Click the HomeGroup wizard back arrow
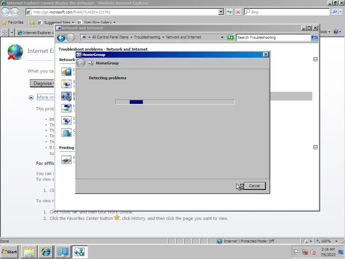 pyautogui.click(x=81, y=63)
